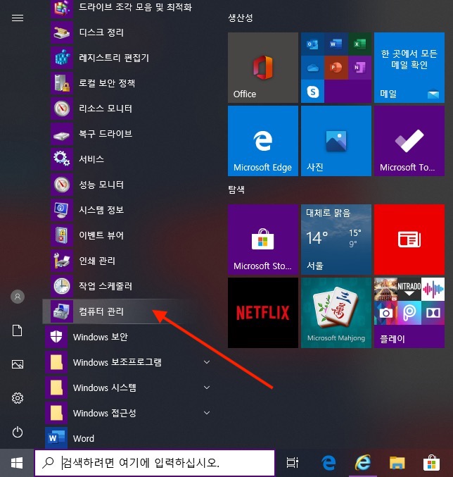Screen dimensions: 453x477
Task: Open Print Management (인쇄 관리)
Action: (127, 261)
